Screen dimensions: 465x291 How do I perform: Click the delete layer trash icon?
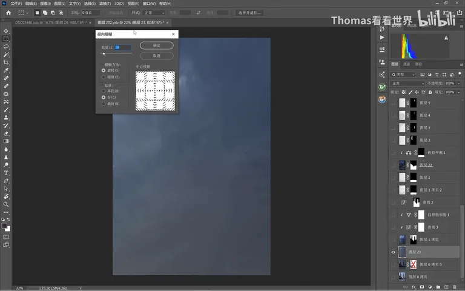(x=455, y=287)
